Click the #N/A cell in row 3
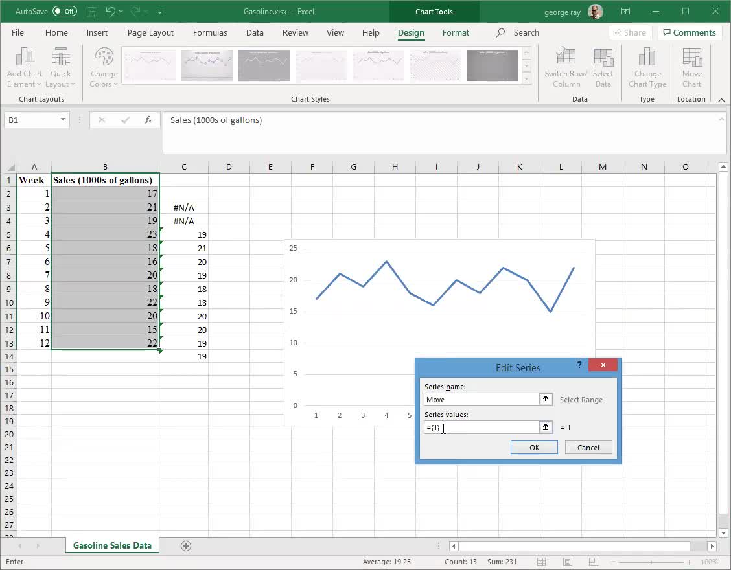Screen dimensions: 731x570 coord(183,207)
